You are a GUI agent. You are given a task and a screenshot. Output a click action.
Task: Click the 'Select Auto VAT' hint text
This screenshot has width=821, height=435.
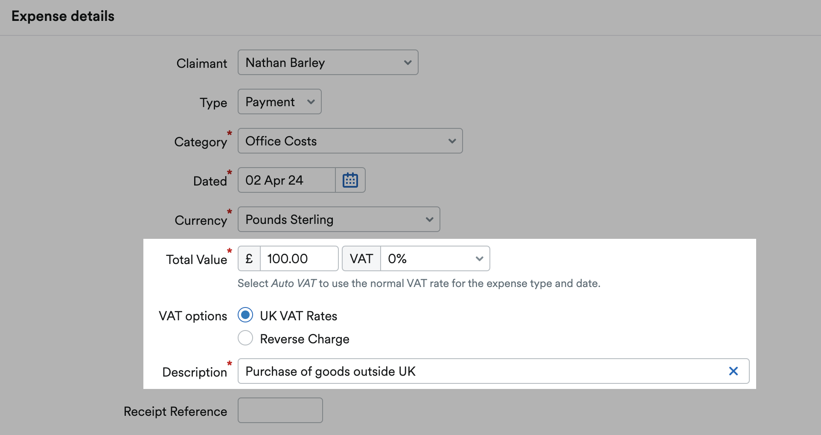click(419, 283)
